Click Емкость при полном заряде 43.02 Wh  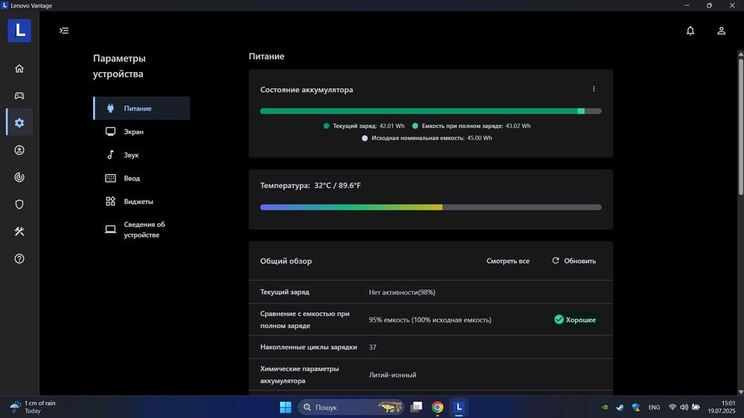click(x=472, y=126)
